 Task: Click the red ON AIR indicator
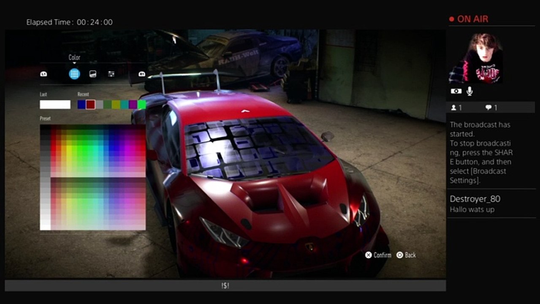point(469,19)
